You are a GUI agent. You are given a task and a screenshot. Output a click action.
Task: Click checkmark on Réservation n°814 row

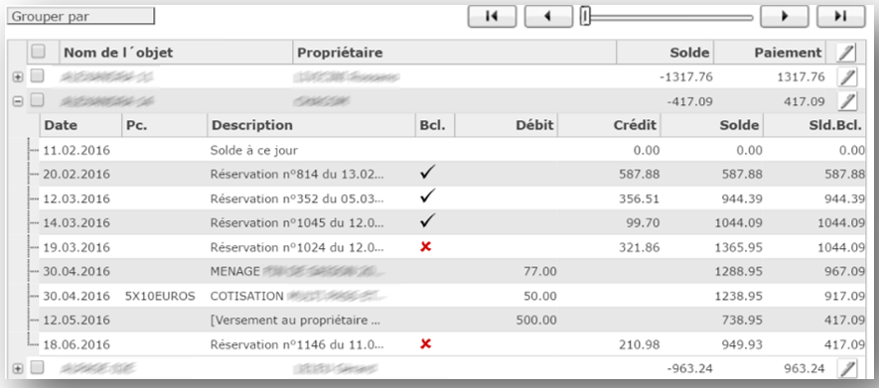[x=427, y=173]
